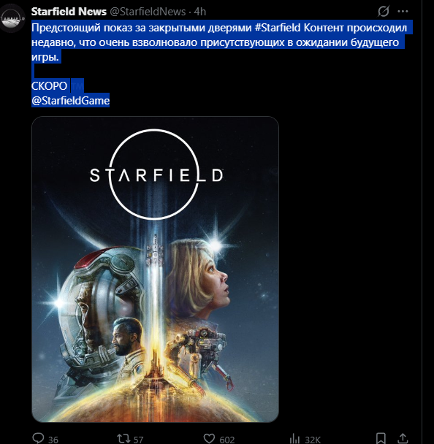Screen dimensions: 434x444
Task: Click the like count 602
Action: [x=227, y=440]
